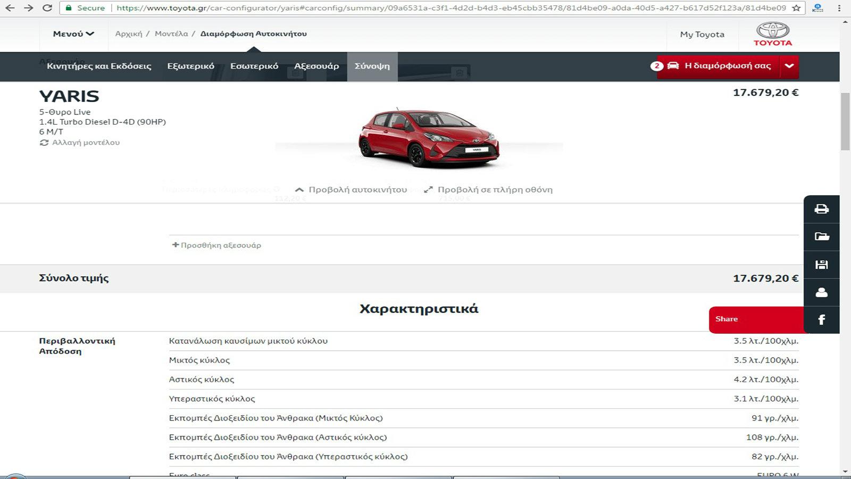
Task: Click the 3.1 λτ./100χλμ. value
Action: [x=766, y=399]
